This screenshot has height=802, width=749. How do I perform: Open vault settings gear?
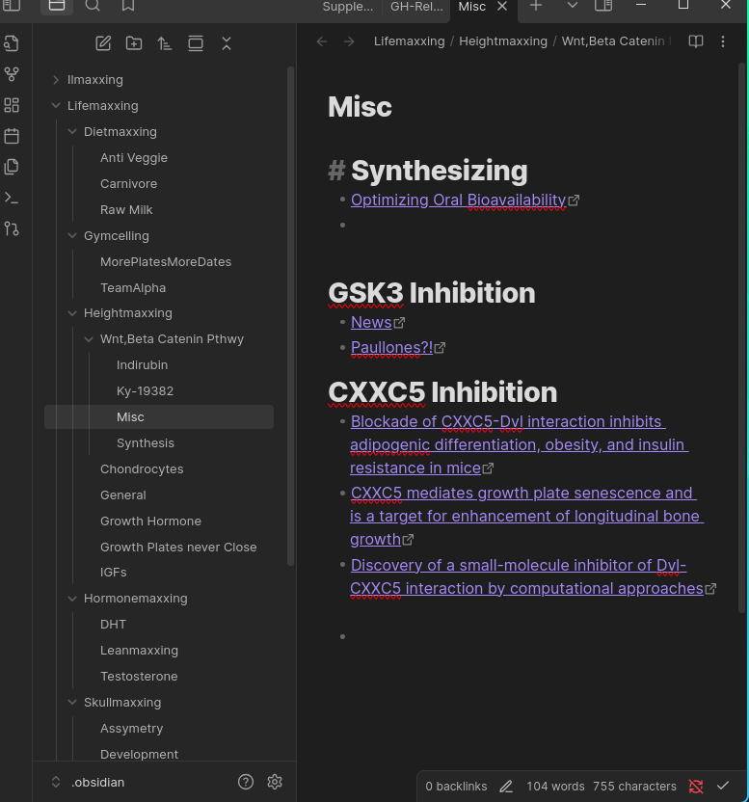point(275,782)
